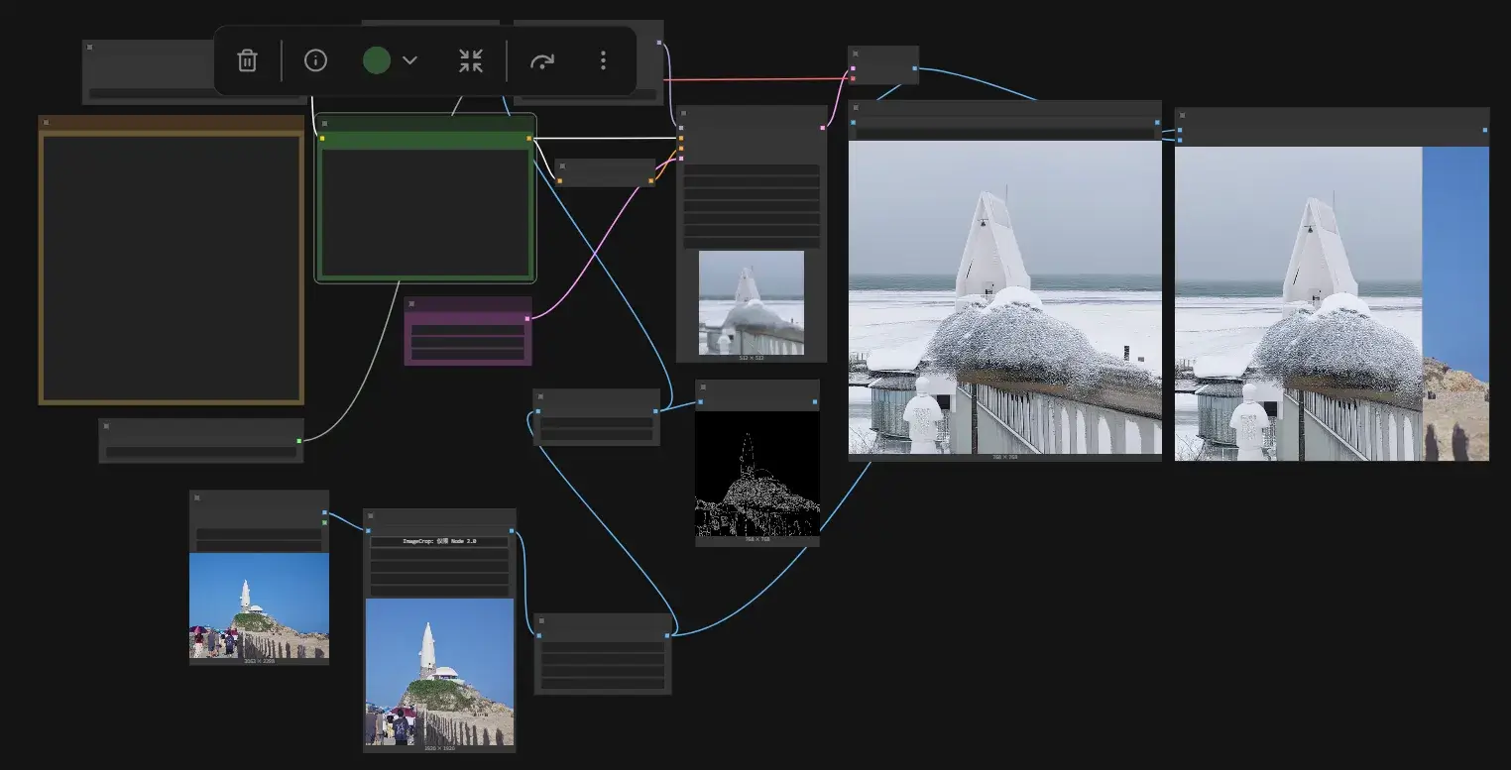
Task: Select the black-and-white edge map preview
Action: [757, 474]
